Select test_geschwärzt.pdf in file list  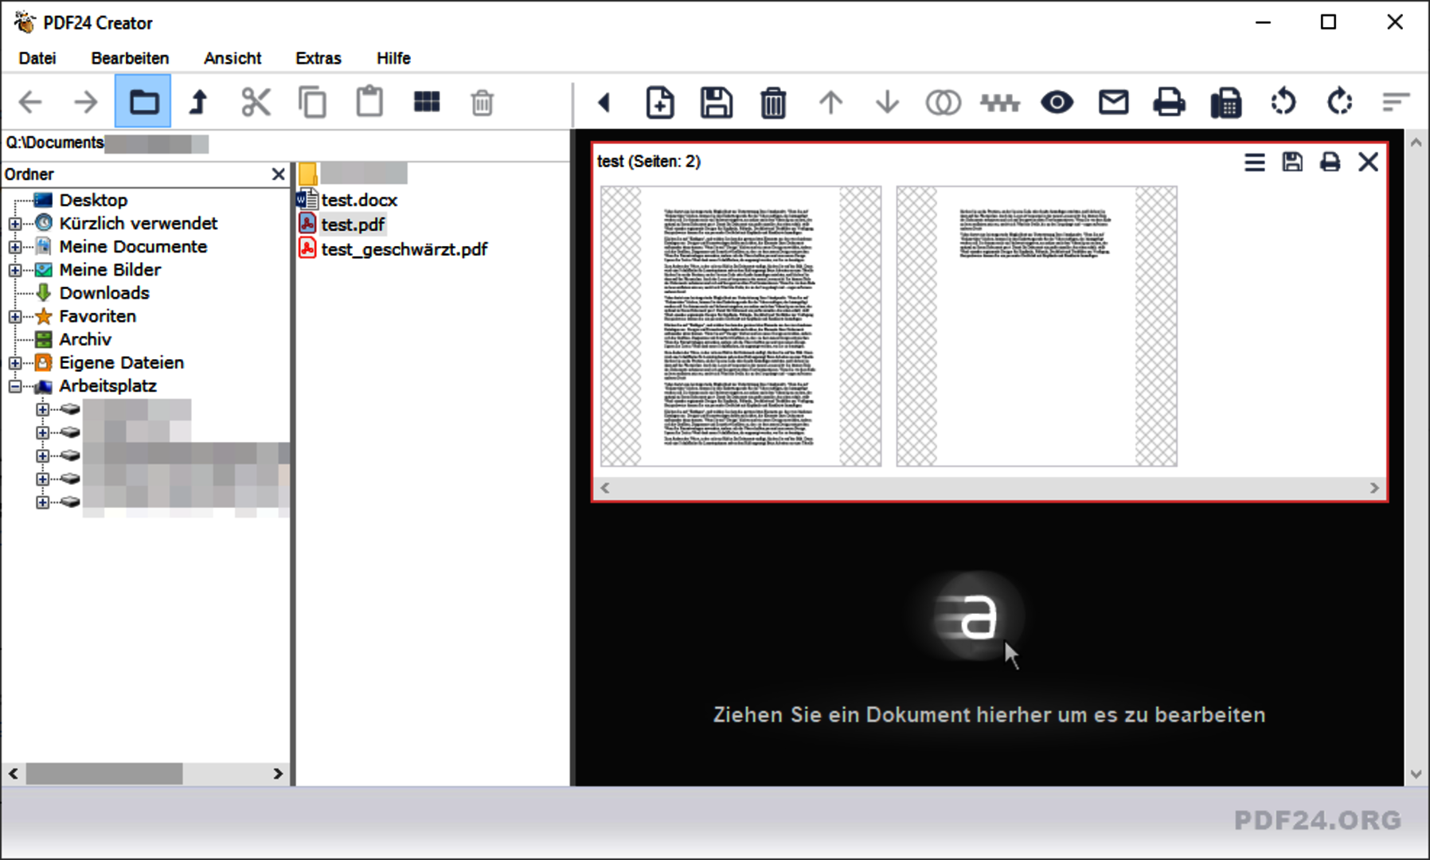click(x=403, y=249)
